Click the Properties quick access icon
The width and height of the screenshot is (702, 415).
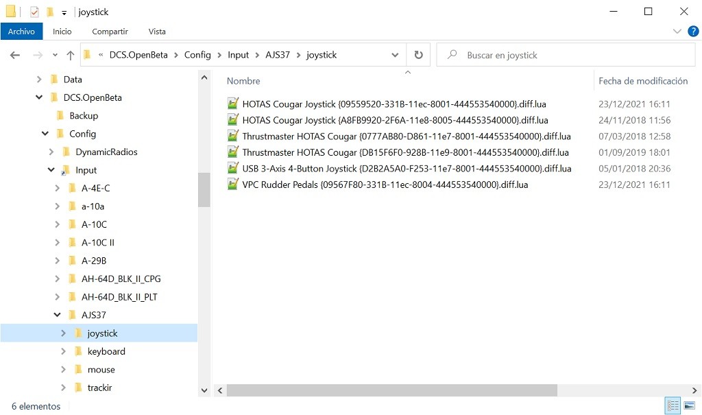pyautogui.click(x=34, y=12)
